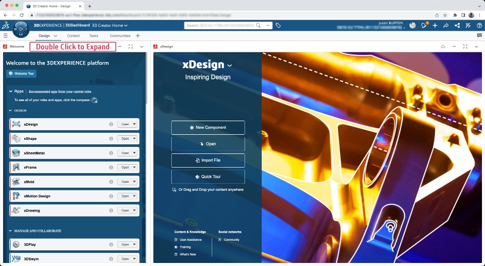Open the hamburger menu beside Design tab
The image size is (485, 266).
click(x=5, y=36)
